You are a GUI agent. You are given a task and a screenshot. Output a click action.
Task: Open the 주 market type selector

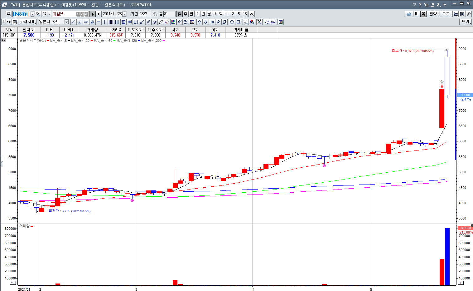[9, 14]
